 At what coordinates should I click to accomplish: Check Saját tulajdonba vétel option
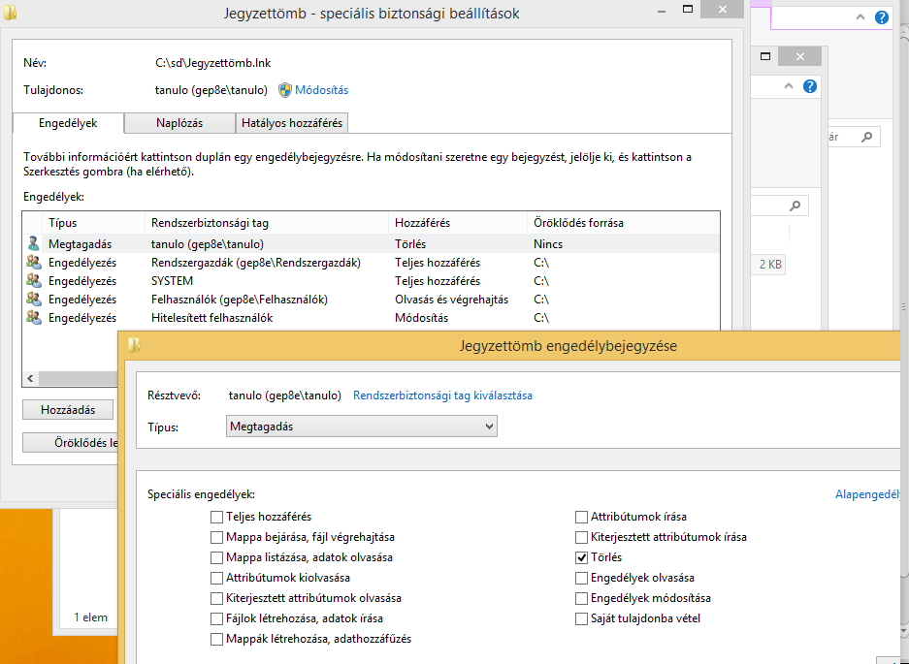(x=581, y=618)
